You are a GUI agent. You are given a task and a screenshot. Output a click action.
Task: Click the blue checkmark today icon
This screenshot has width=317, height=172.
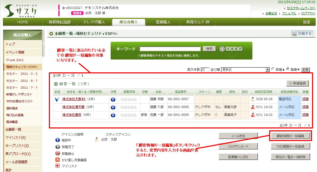[x=57, y=99]
